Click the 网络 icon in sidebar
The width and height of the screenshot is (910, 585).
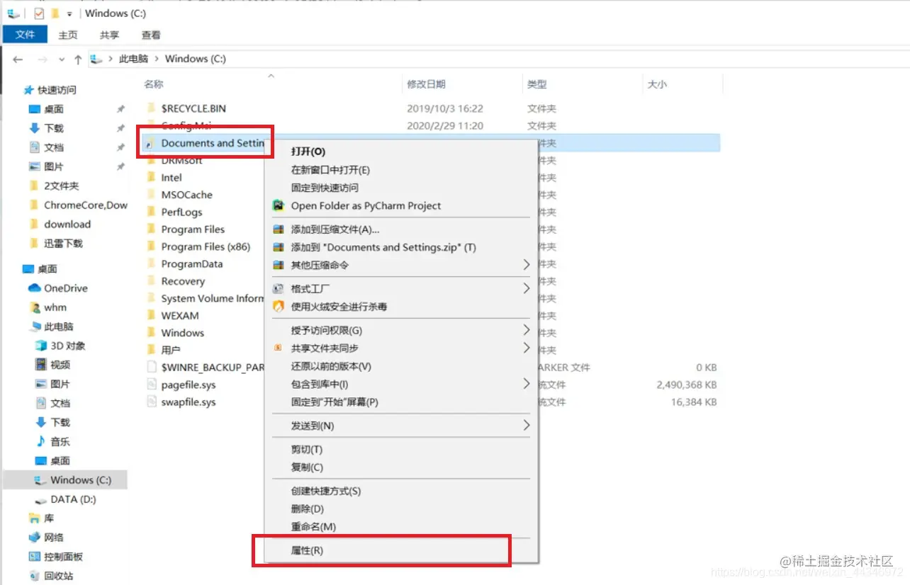point(34,538)
